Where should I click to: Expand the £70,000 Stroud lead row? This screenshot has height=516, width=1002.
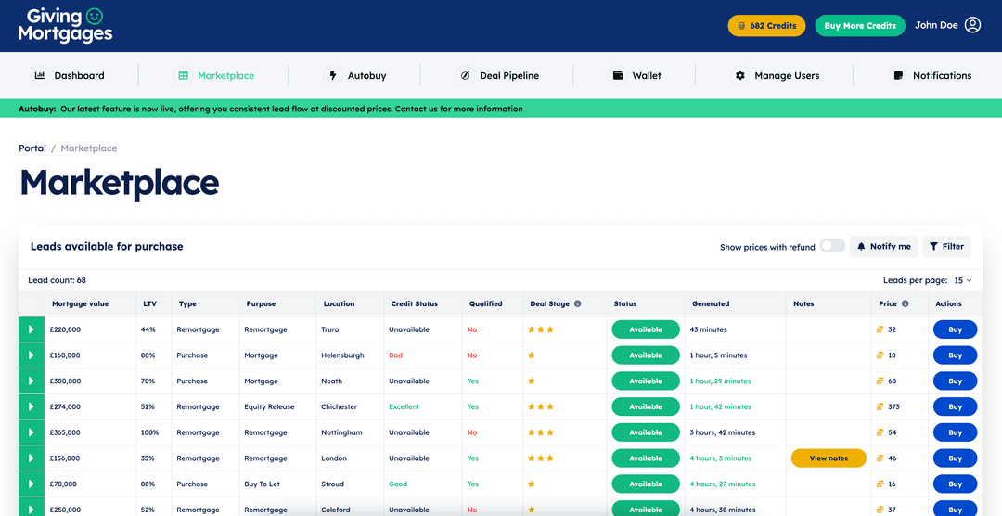(x=31, y=484)
